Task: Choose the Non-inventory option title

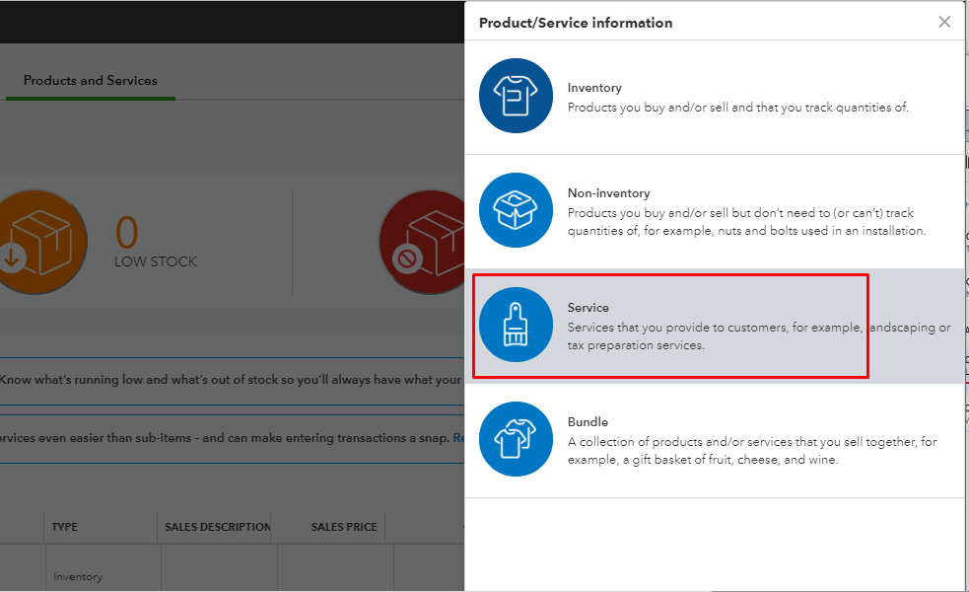Action: point(608,193)
